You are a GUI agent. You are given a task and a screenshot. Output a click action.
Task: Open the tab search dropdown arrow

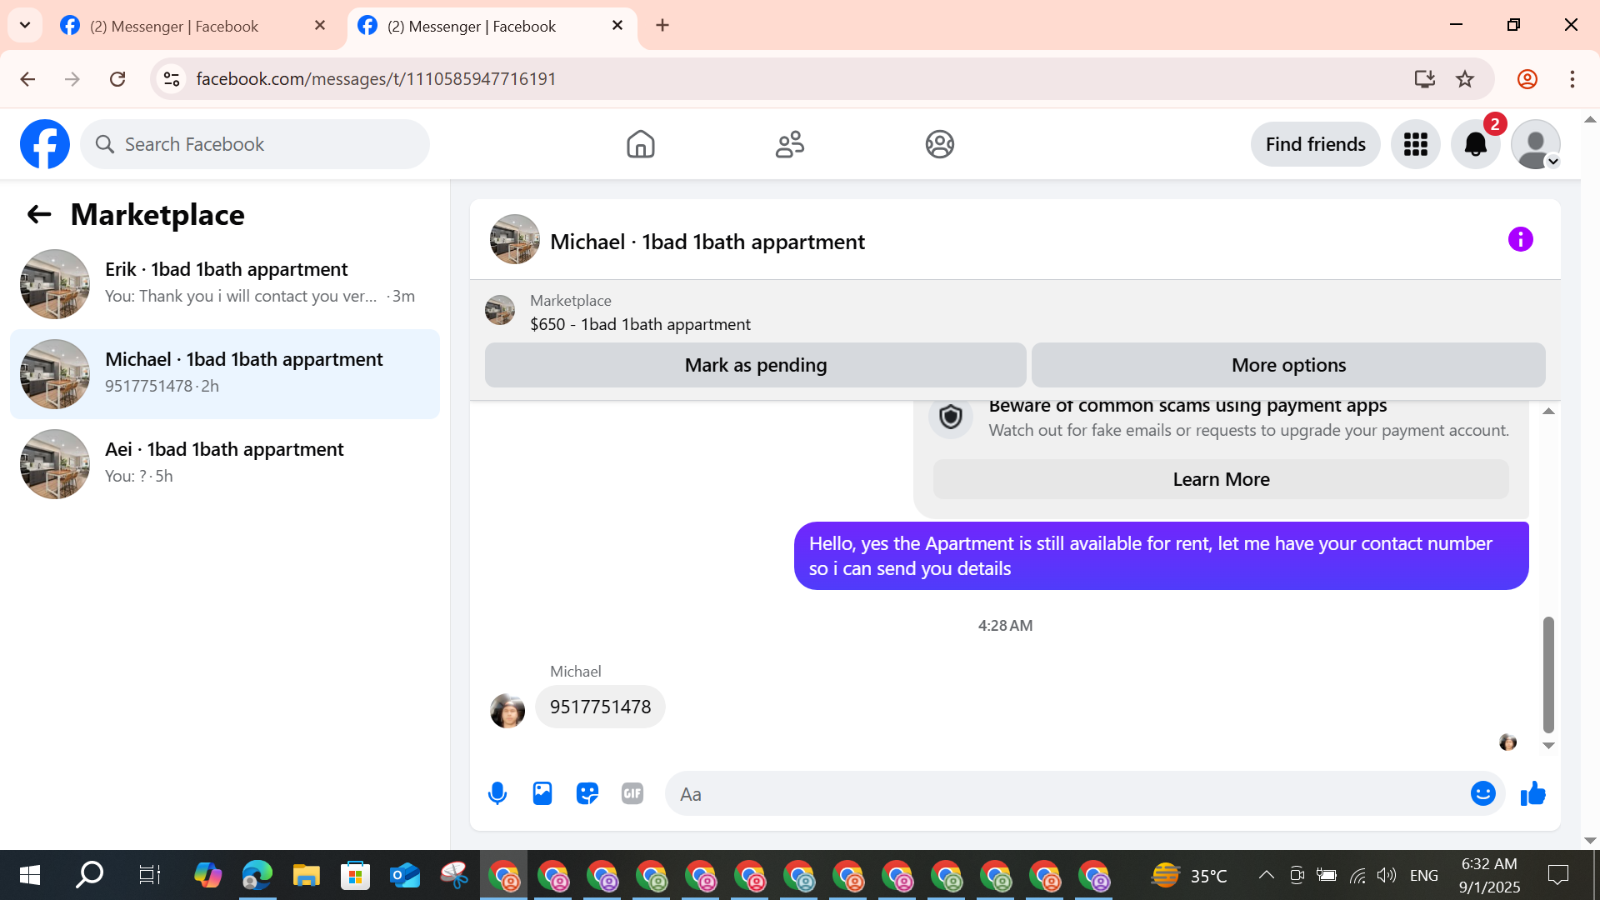point(25,25)
